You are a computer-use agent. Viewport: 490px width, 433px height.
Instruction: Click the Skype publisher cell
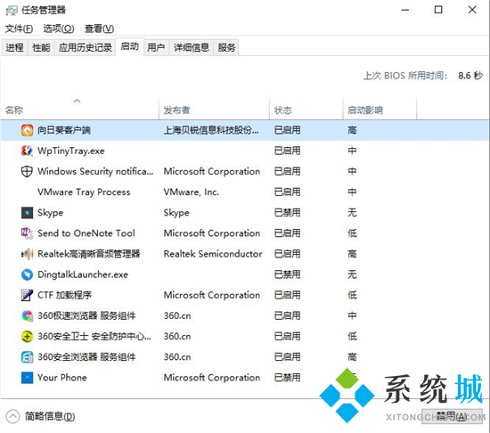(x=176, y=213)
